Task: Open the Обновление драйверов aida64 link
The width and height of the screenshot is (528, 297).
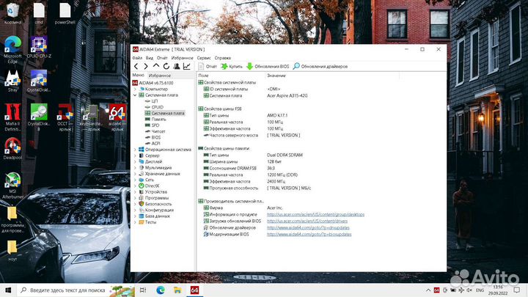Action: [x=308, y=227]
